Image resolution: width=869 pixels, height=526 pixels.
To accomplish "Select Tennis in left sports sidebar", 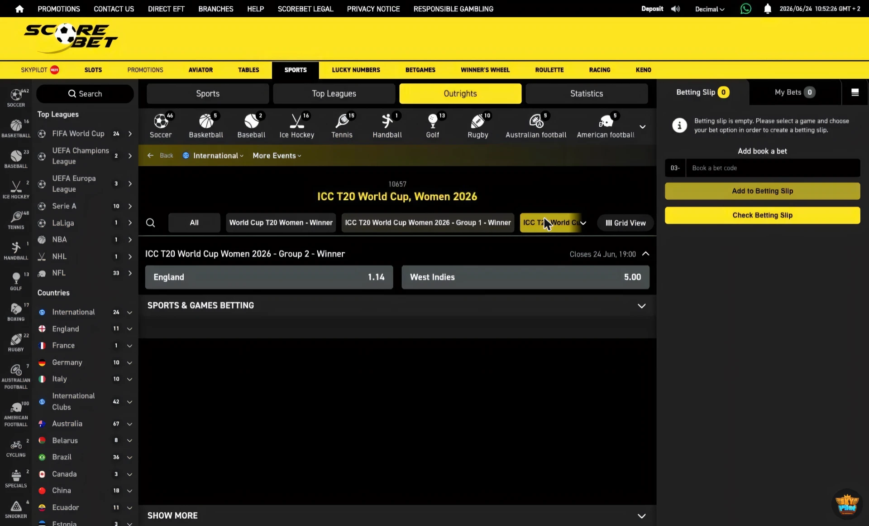I will [16, 220].
